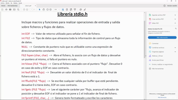Click the red text int fgetc (FILE *flujo)
Screen dimensions: 178x100
33,89
